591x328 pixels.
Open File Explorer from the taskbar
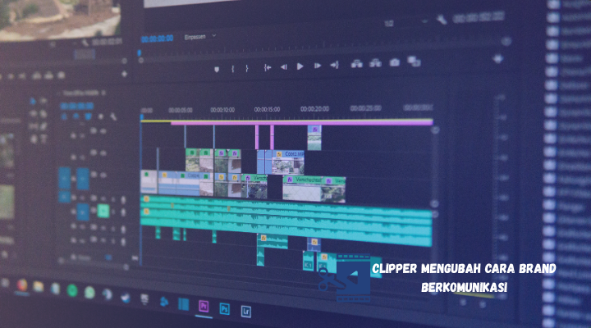(x=38, y=287)
